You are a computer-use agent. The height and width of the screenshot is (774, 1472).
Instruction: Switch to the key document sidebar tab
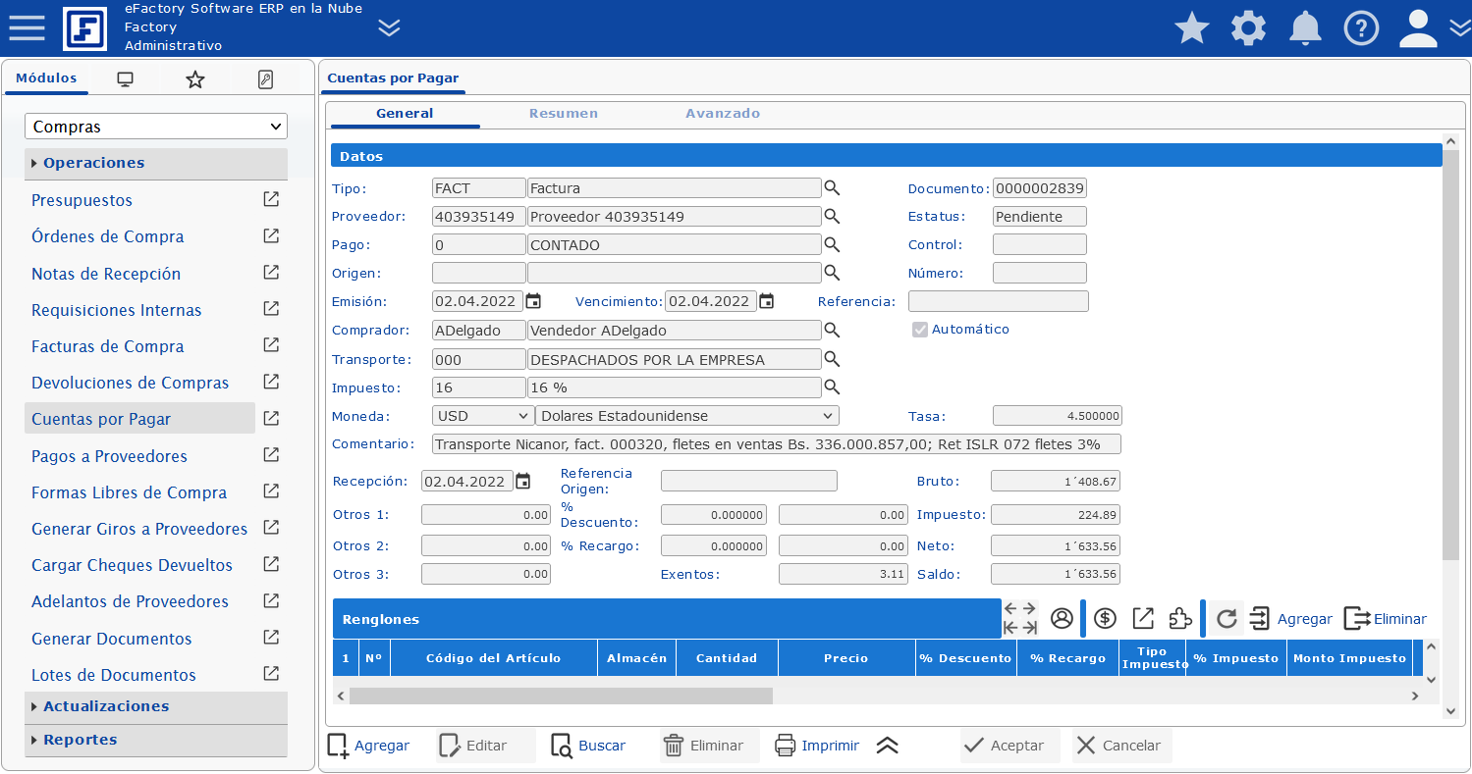(265, 79)
